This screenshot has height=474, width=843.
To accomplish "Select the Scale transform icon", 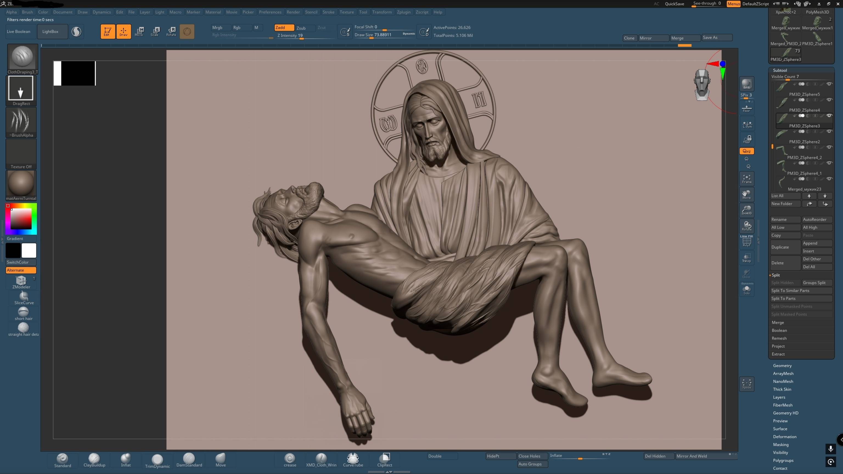I will pyautogui.click(x=155, y=31).
